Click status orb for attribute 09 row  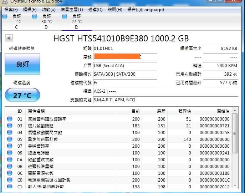coord(10,153)
